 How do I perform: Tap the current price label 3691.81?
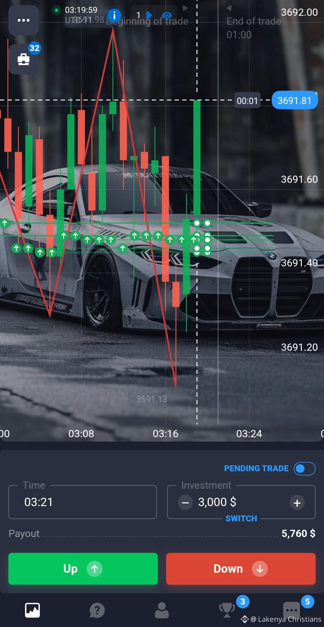(x=295, y=100)
